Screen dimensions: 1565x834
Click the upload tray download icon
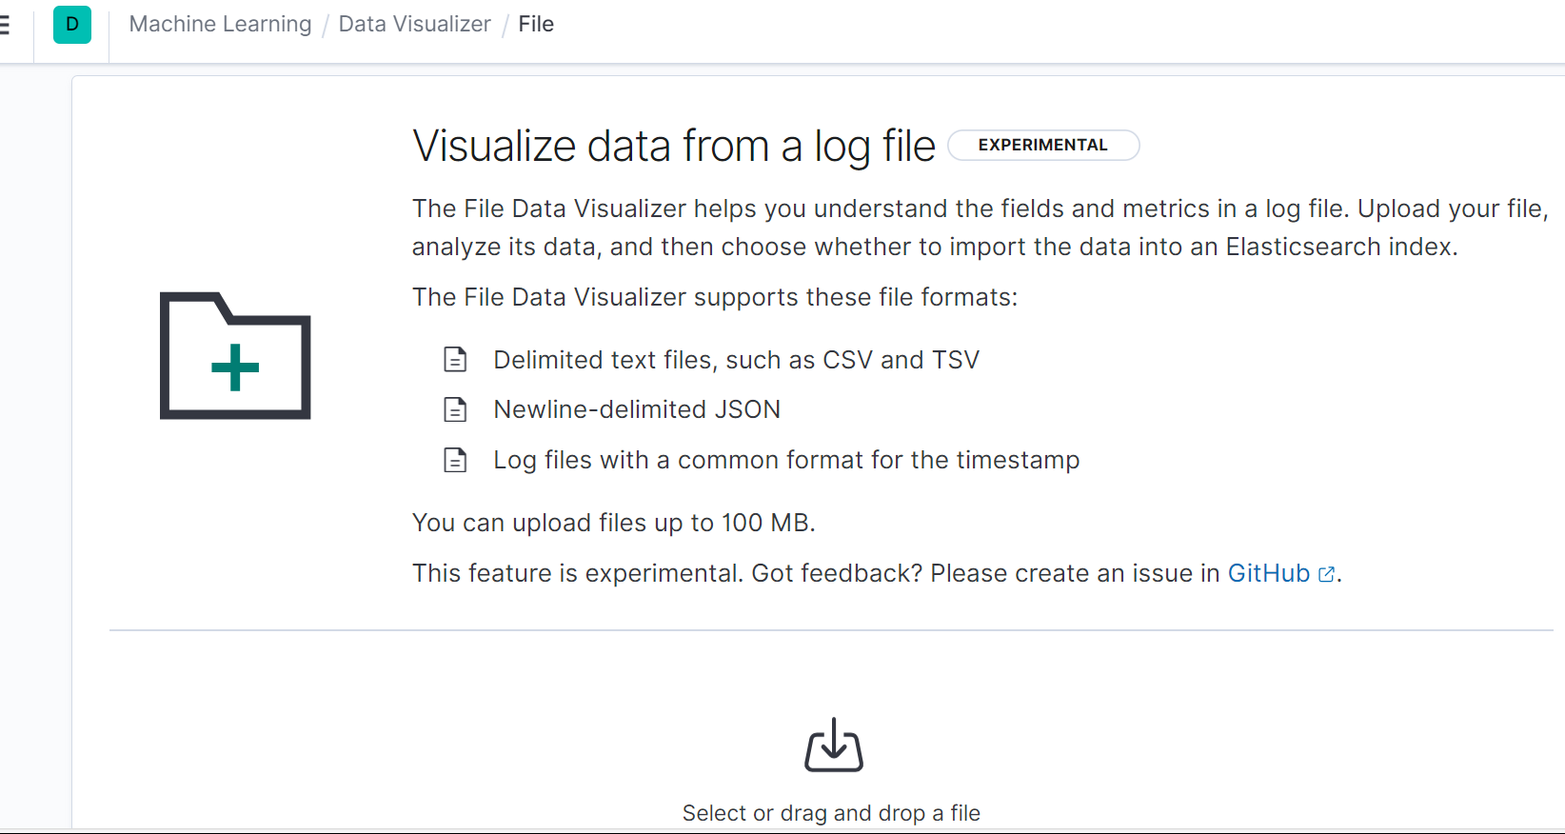tap(834, 745)
